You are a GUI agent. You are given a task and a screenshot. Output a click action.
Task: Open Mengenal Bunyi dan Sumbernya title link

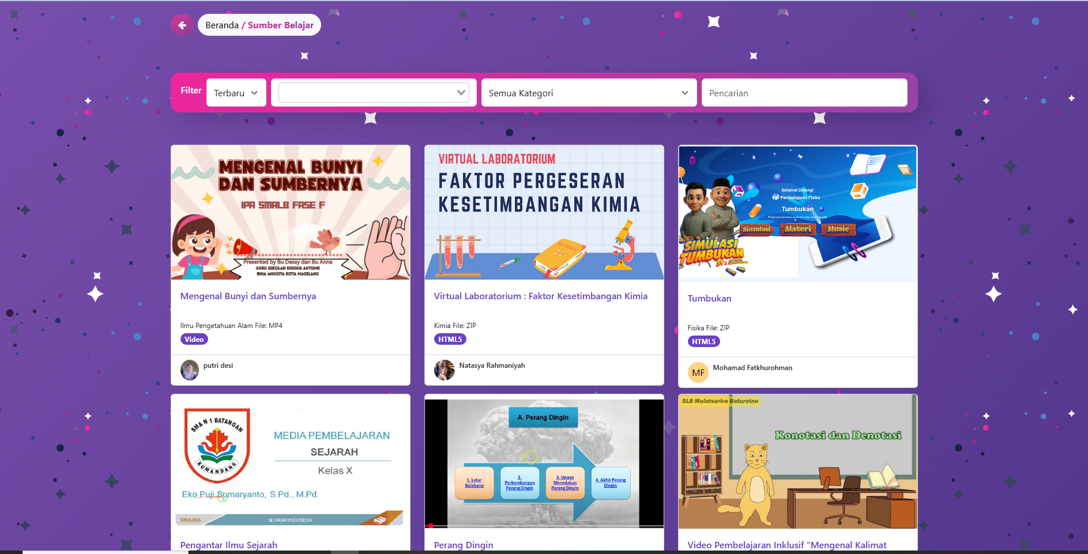pos(249,296)
